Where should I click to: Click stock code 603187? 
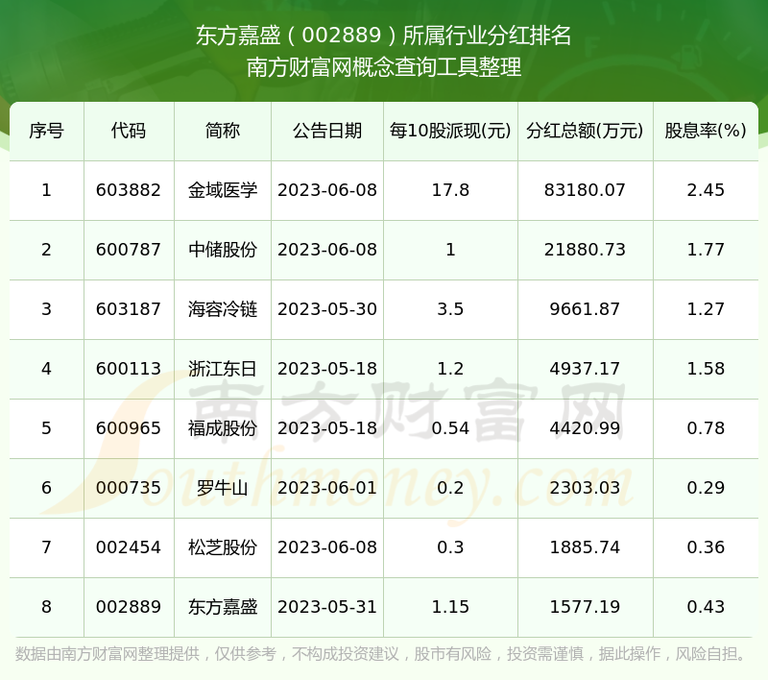(x=129, y=309)
